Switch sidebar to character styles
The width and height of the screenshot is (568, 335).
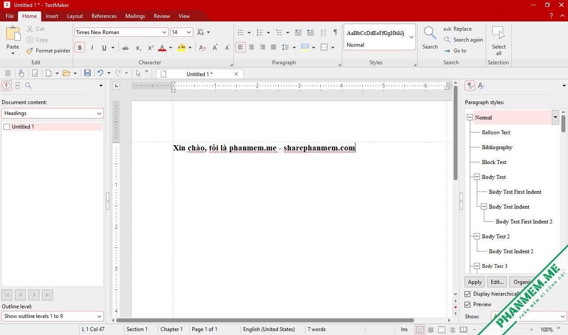pos(481,86)
